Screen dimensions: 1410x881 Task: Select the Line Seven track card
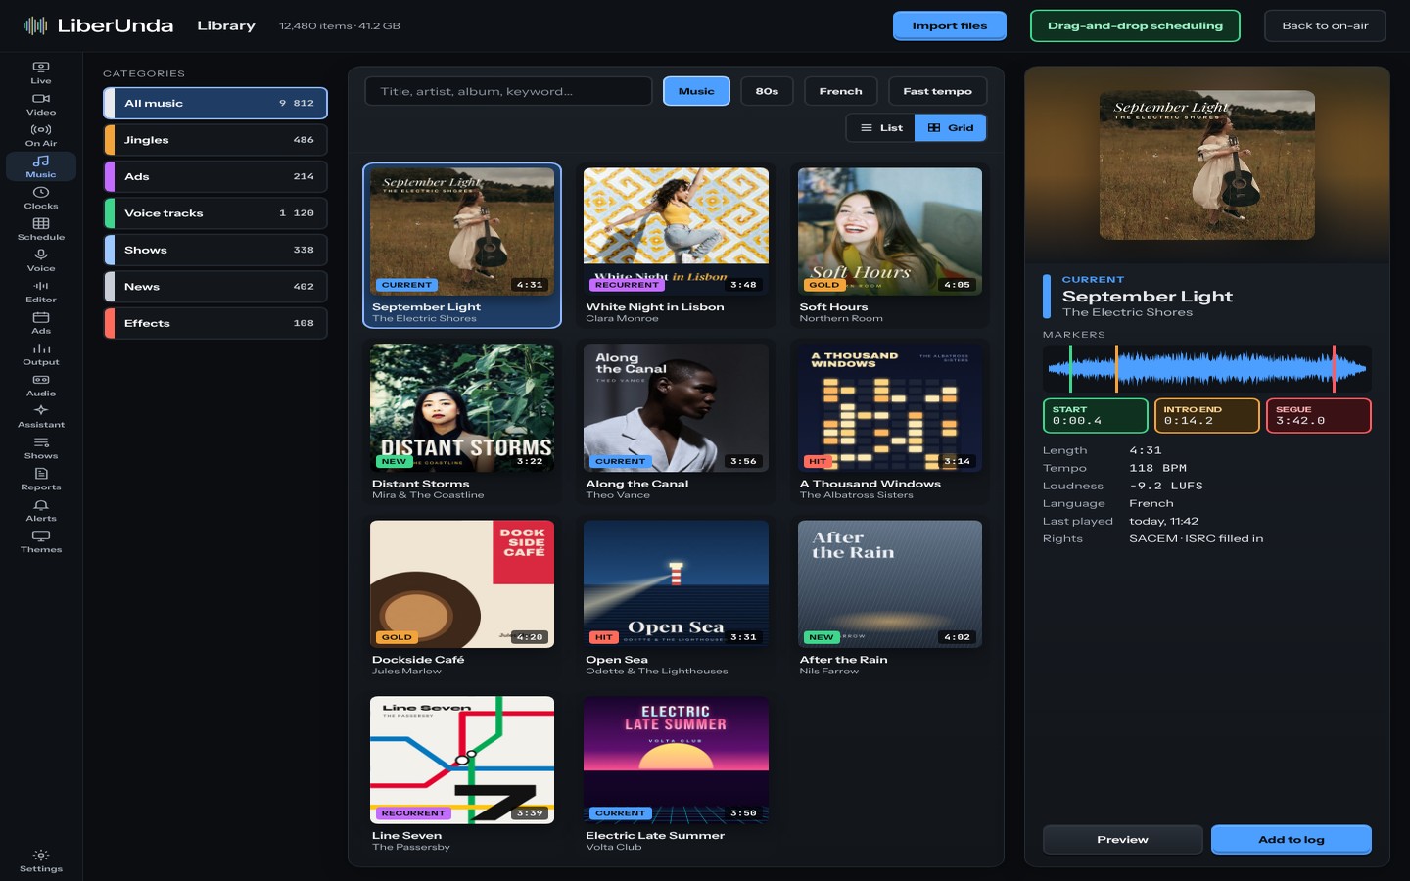(462, 774)
